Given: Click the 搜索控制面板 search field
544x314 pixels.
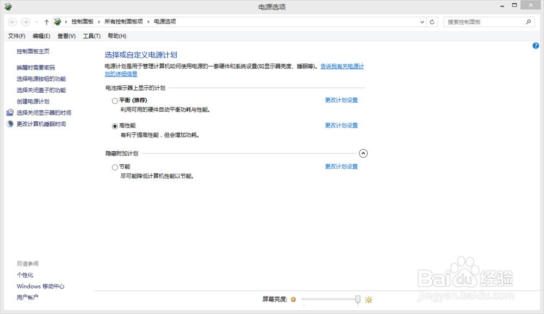Looking at the screenshot, I should pyautogui.click(x=483, y=22).
